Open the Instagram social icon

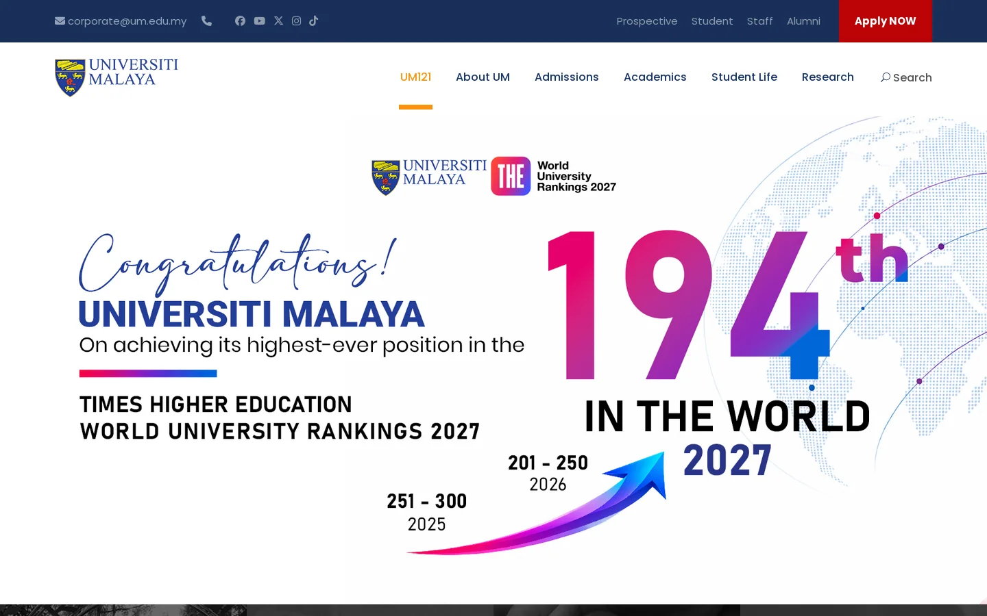[x=296, y=21]
